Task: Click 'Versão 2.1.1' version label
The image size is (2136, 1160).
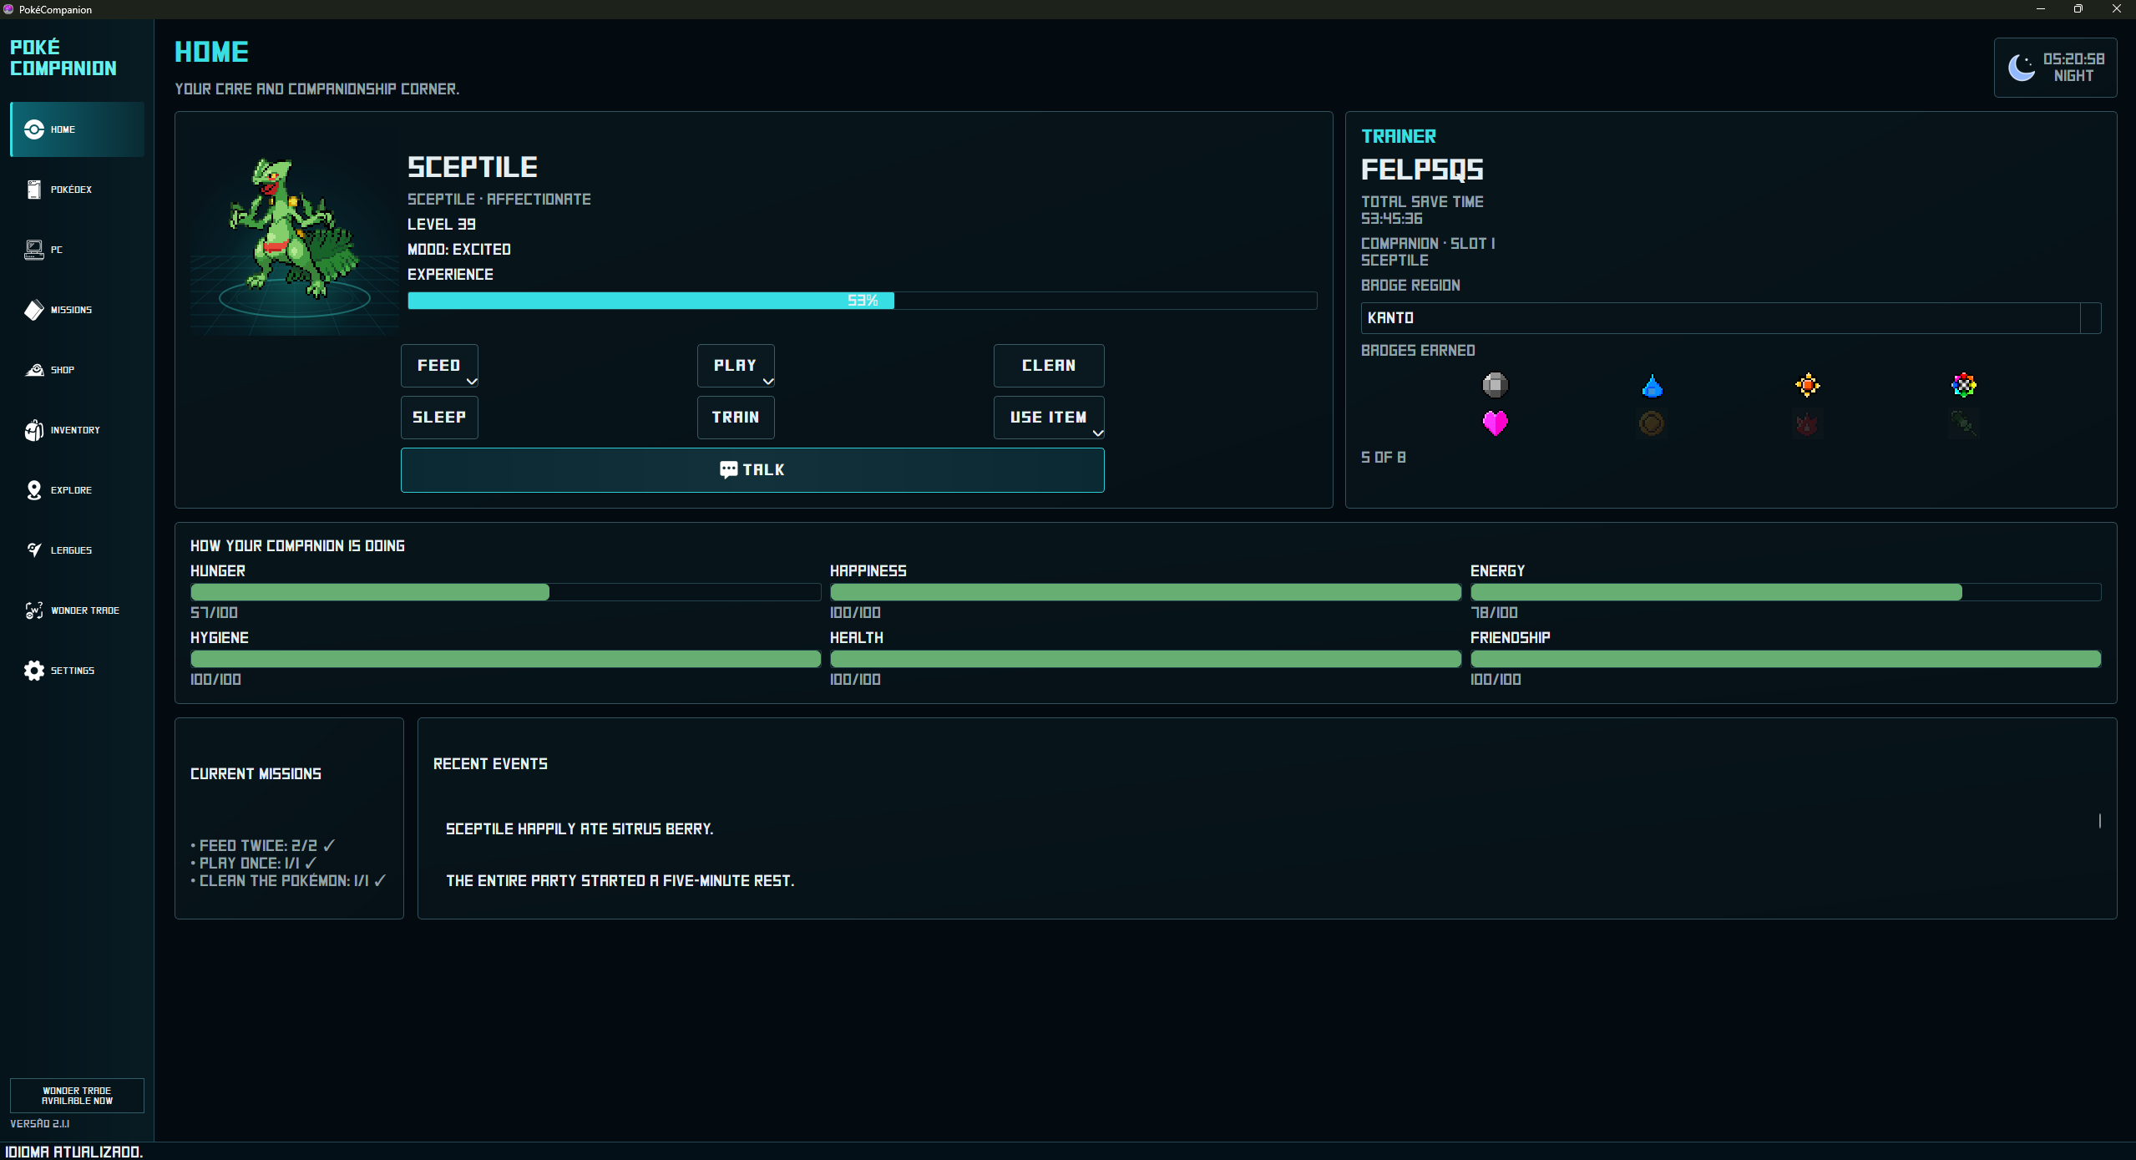Action: click(x=40, y=1124)
